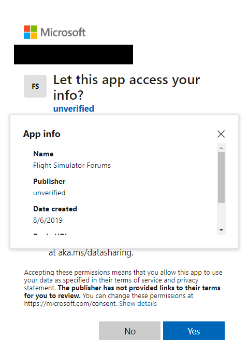The height and width of the screenshot is (364, 248).
Task: Open the Show details link
Action: [138, 303]
